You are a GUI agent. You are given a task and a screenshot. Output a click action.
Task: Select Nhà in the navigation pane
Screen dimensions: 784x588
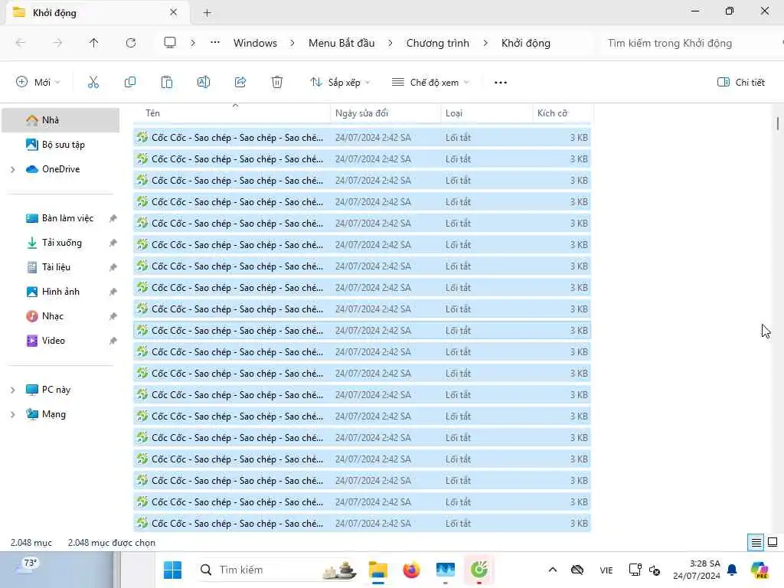pos(60,120)
